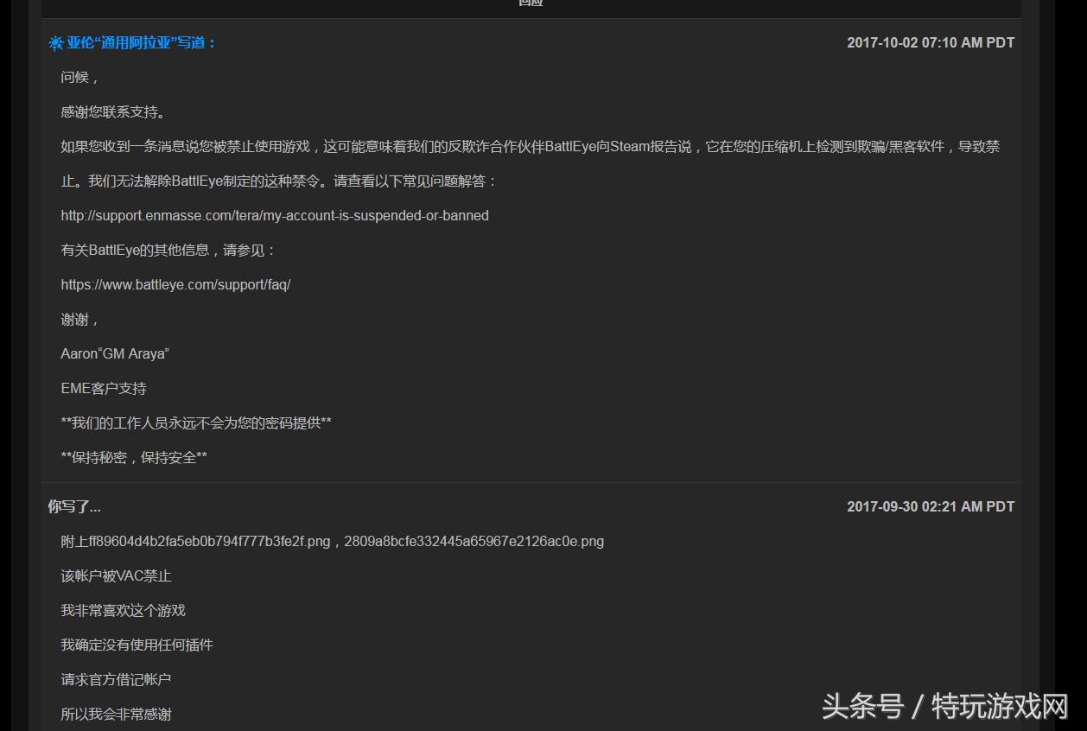Click the avatar next to 亚伦"通用阿拉亚"写道

[x=55, y=42]
